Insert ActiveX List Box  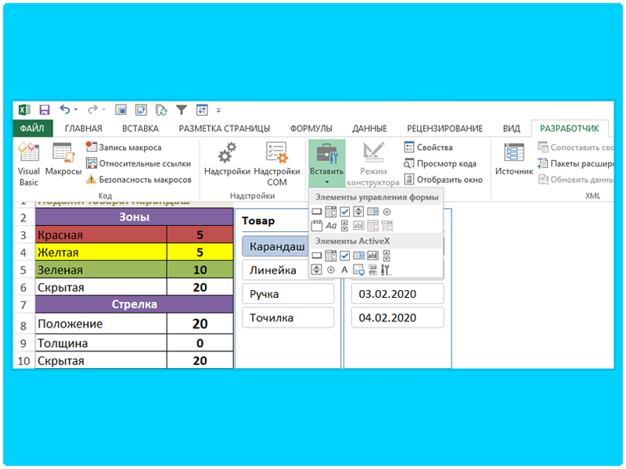tap(358, 256)
